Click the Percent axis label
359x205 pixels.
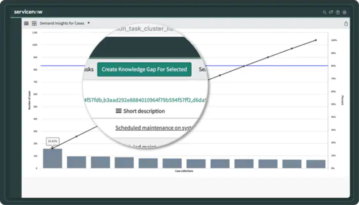pos(342,100)
